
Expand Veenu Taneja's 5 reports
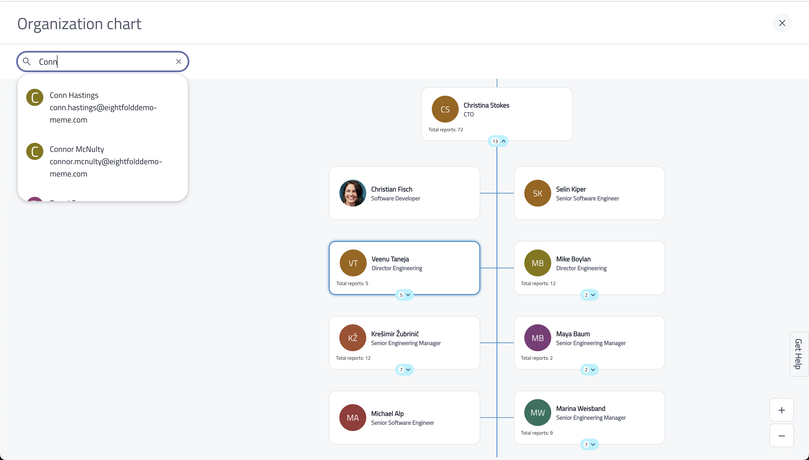404,295
